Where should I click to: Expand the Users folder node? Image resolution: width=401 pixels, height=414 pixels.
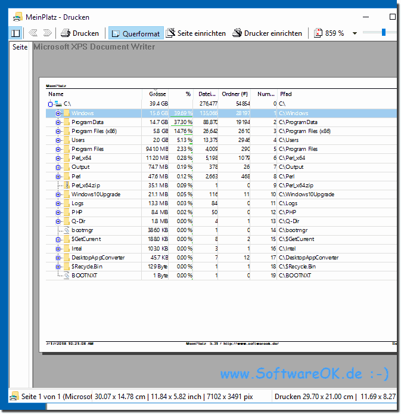click(x=58, y=140)
